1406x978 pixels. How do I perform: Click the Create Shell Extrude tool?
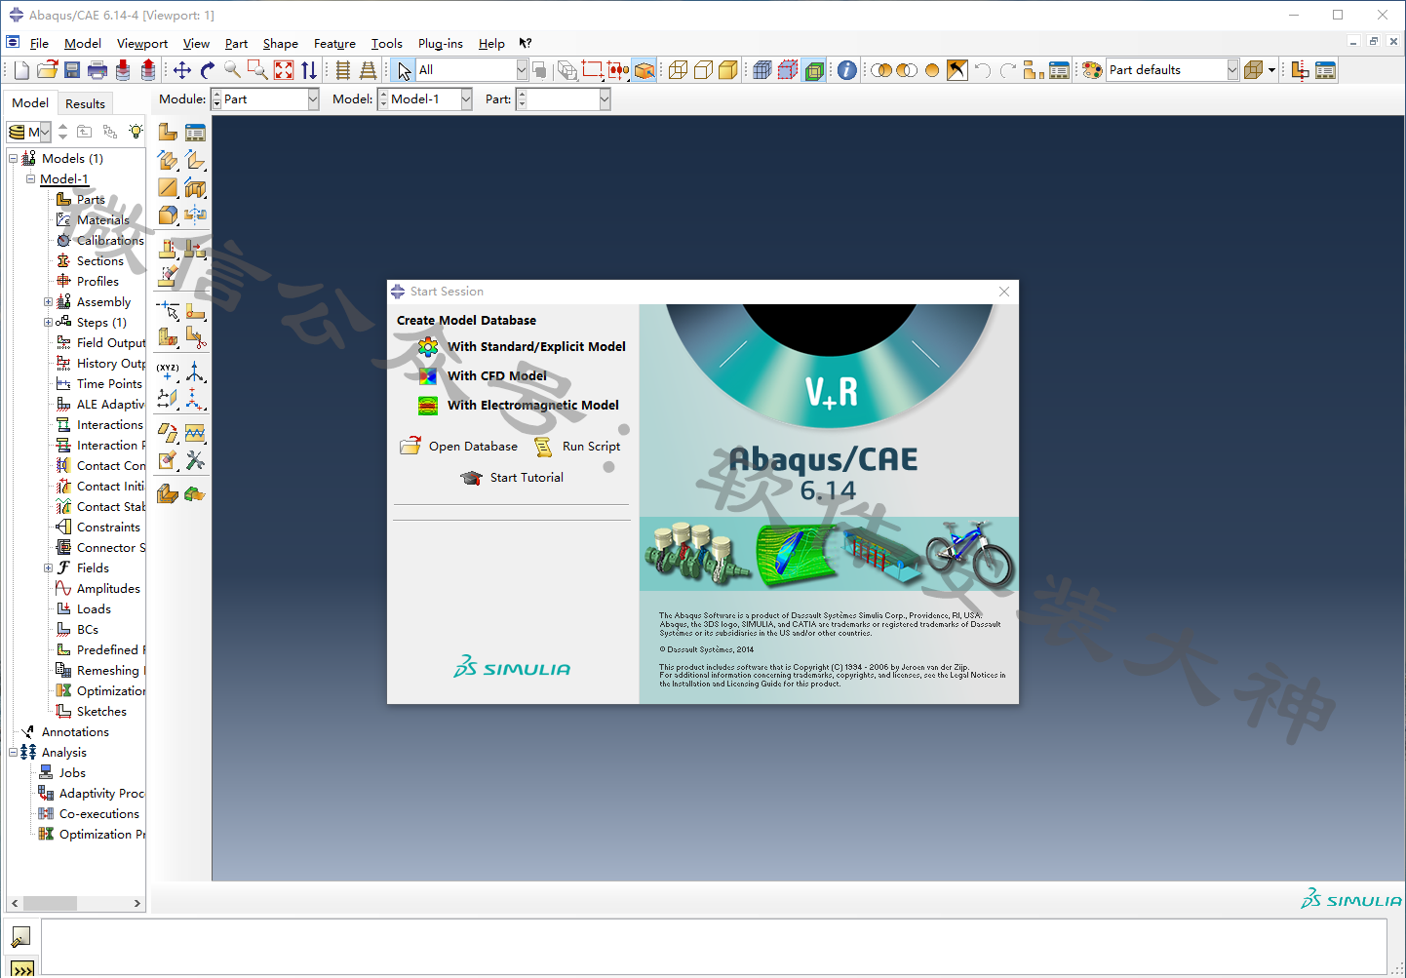point(195,160)
